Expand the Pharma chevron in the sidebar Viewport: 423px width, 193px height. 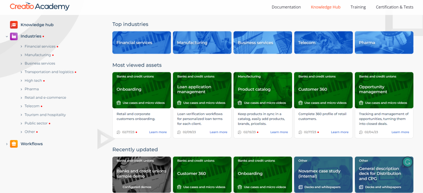tap(21, 89)
